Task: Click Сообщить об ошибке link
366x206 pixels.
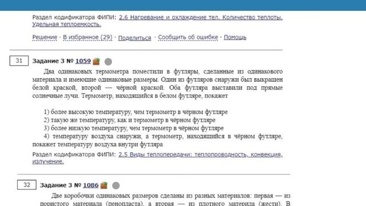Action: click(188, 37)
